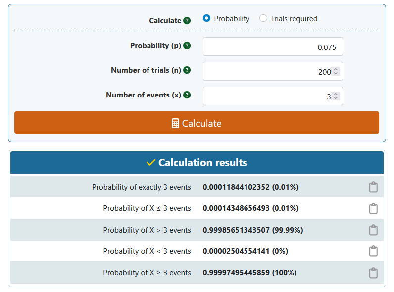Focus the Number of events input field
The image size is (394, 292).
pos(273,96)
